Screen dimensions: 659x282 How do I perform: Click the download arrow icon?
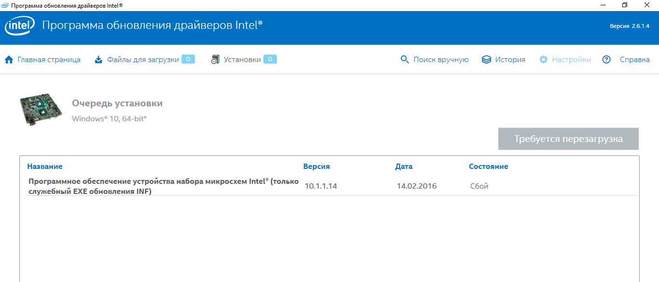[x=98, y=60]
